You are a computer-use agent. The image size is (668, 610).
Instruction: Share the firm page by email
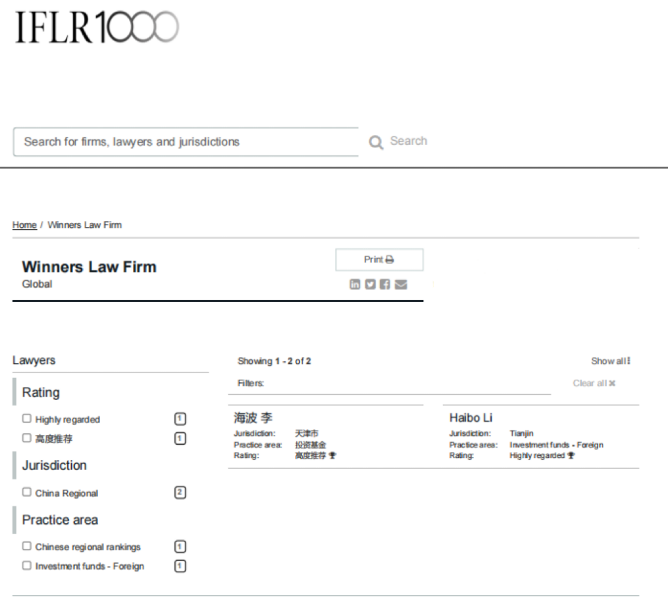(401, 284)
